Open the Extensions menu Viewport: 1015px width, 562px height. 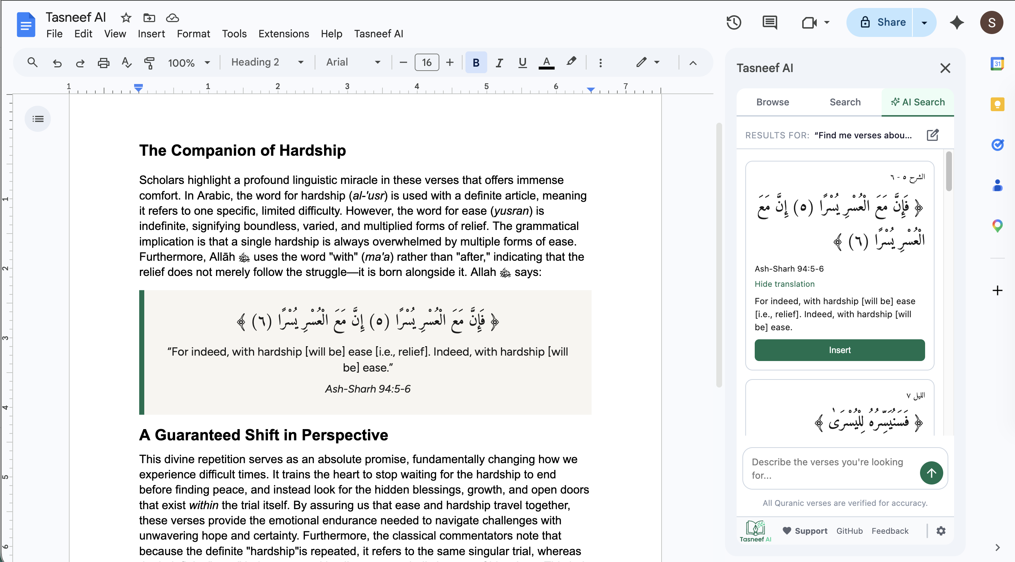[283, 34]
